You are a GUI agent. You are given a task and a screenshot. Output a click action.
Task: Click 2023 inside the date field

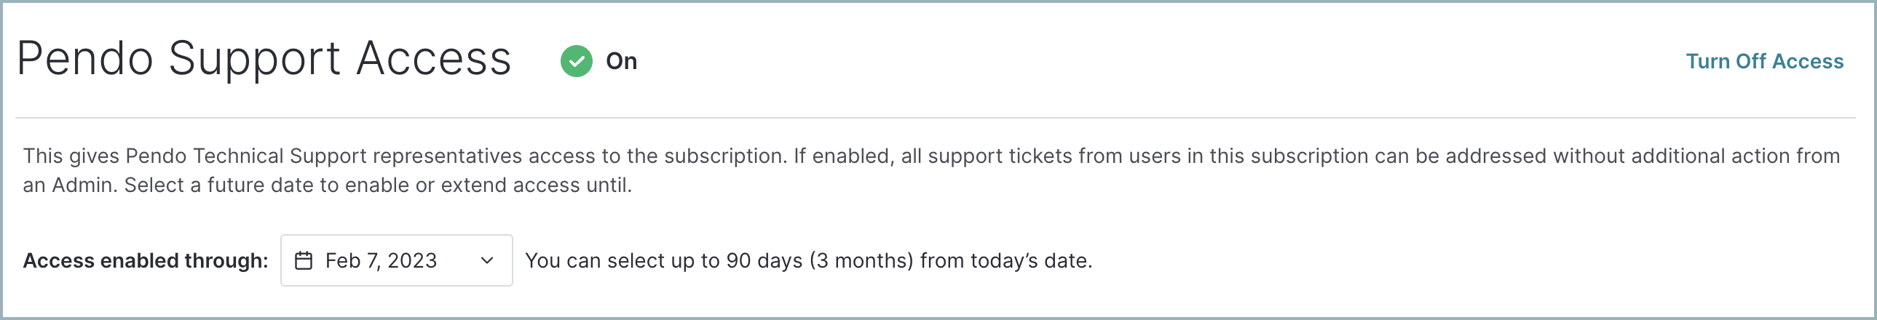pos(412,260)
